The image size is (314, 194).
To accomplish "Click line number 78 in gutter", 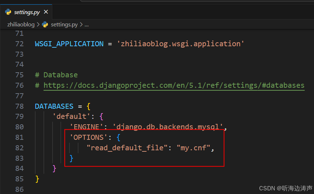I will (19, 106).
